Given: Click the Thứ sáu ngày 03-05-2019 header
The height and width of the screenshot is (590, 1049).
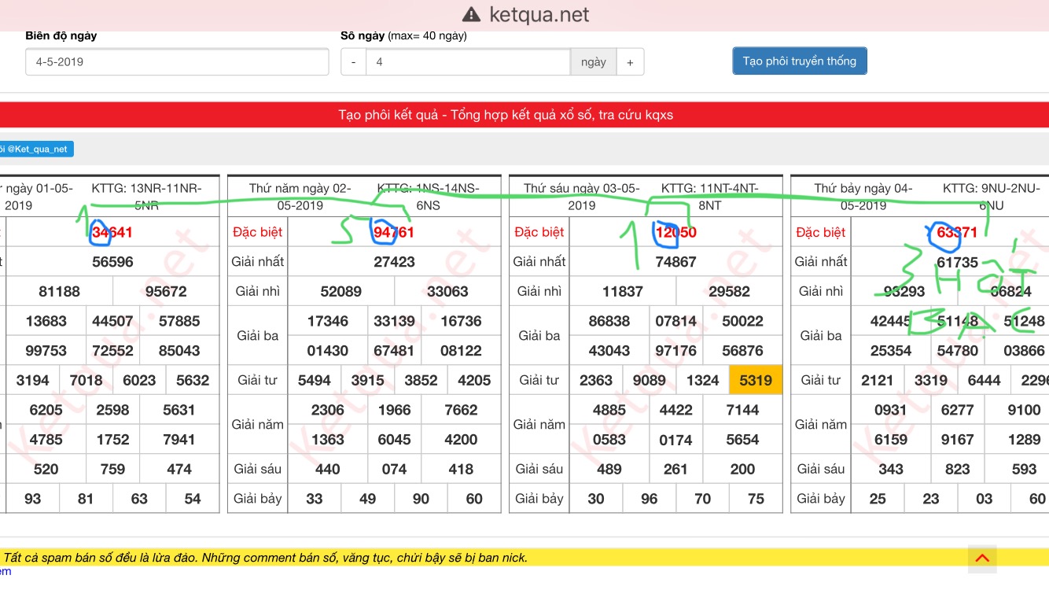Looking at the screenshot, I should point(581,197).
